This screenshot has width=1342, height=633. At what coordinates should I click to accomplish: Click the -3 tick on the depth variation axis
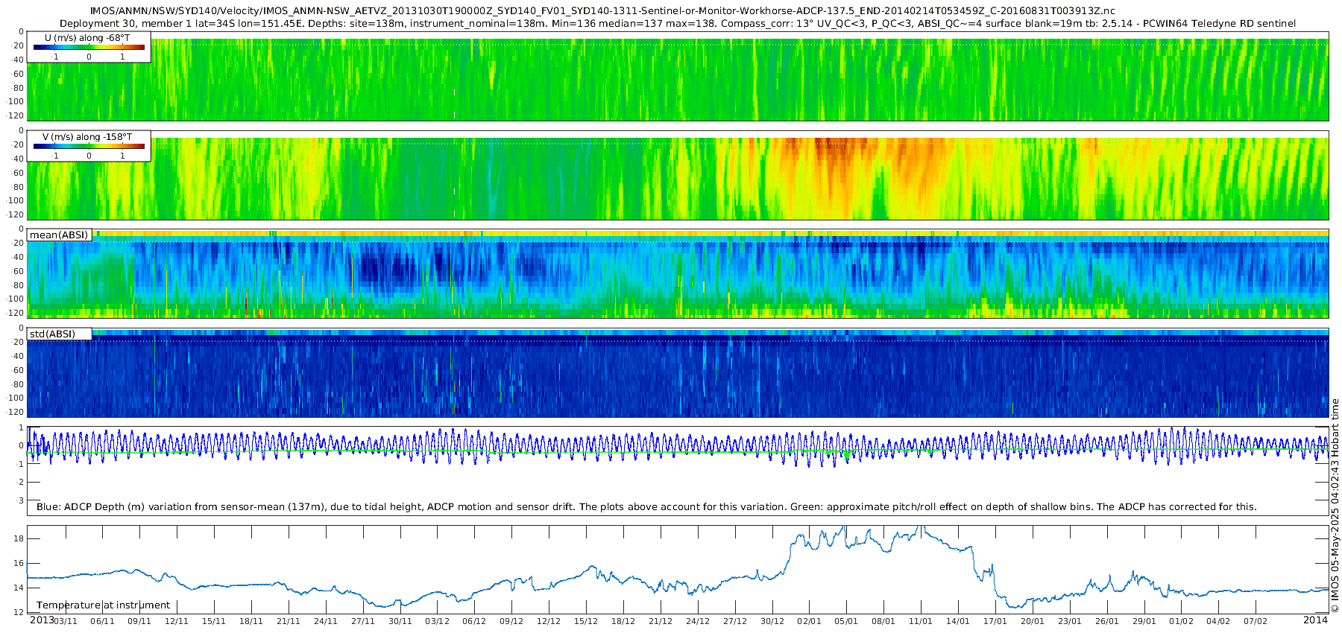pyautogui.click(x=20, y=500)
